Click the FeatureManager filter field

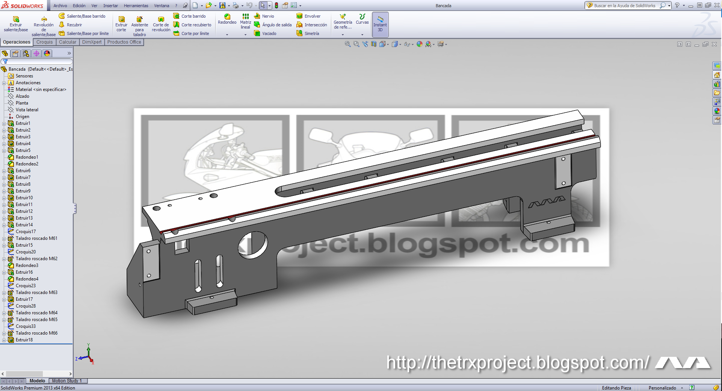coord(36,61)
